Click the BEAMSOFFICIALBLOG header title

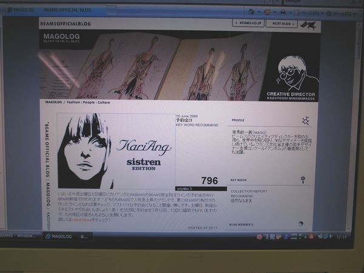pyautogui.click(x=66, y=24)
